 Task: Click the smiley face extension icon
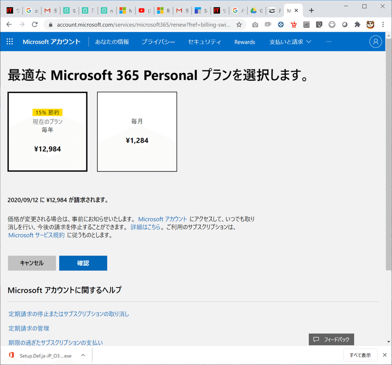(x=331, y=24)
